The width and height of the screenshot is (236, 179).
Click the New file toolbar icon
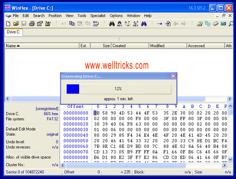coord(8,24)
